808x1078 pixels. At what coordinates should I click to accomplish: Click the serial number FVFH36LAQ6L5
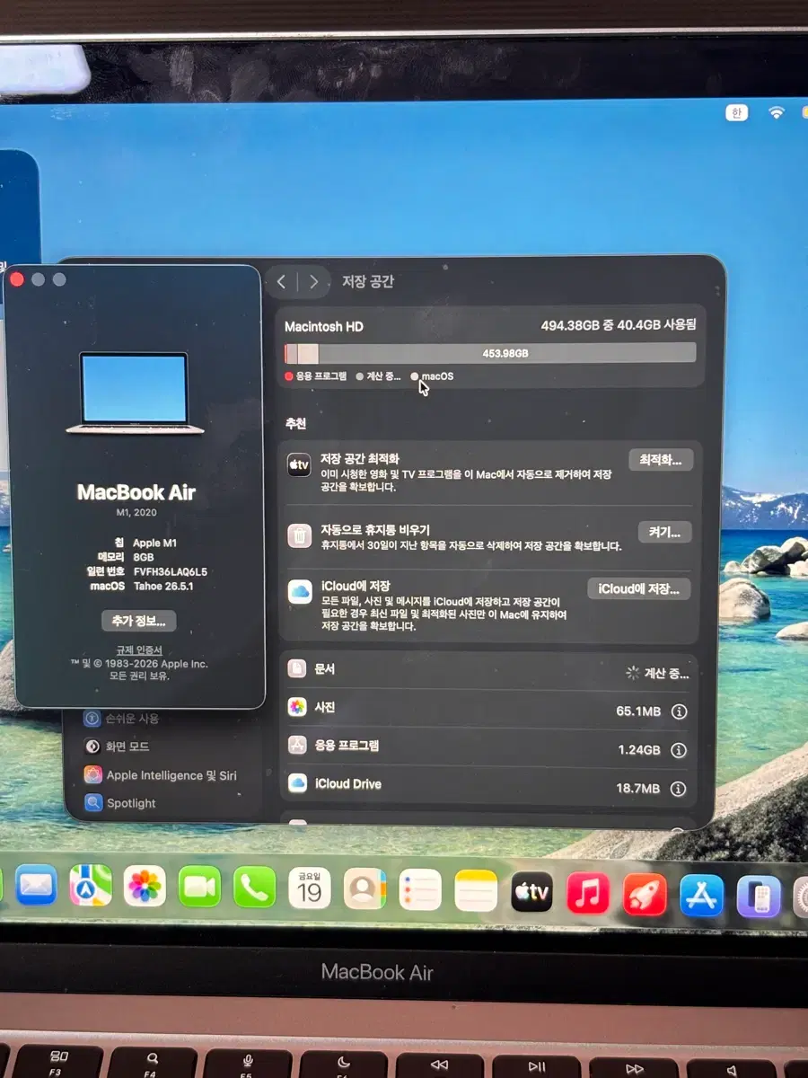[171, 571]
